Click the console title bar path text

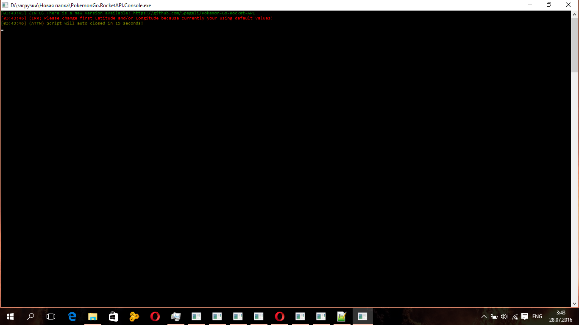pos(81,5)
